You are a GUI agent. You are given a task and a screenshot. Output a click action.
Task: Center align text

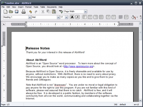tap(90, 17)
